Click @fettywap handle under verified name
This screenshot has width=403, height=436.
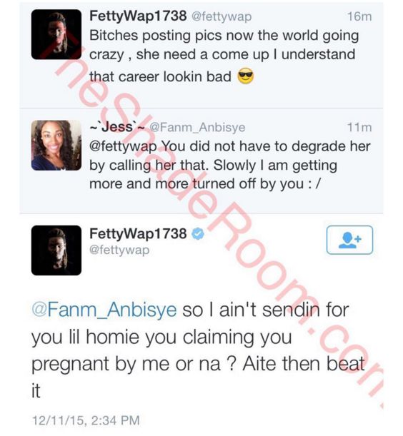point(119,250)
